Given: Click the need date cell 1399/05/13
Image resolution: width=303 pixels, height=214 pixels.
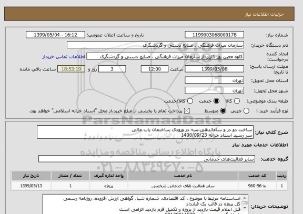Looking at the screenshot, I should [x=31, y=186].
